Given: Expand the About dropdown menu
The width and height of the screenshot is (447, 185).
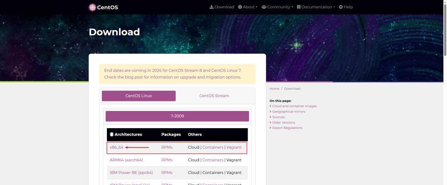Looking at the screenshot, I should pyautogui.click(x=248, y=7).
